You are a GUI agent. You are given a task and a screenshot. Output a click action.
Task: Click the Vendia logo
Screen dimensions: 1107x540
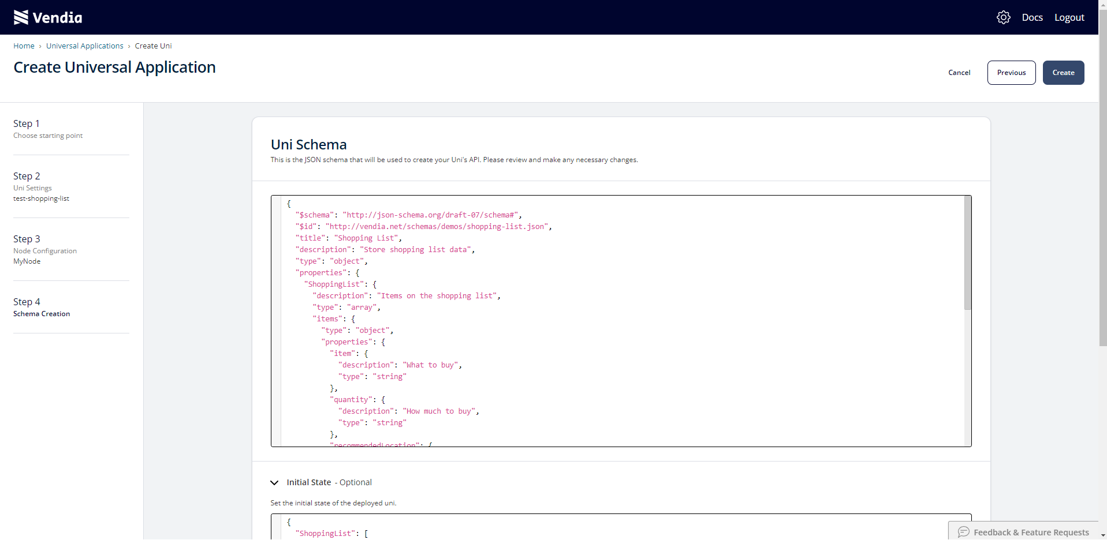48,17
